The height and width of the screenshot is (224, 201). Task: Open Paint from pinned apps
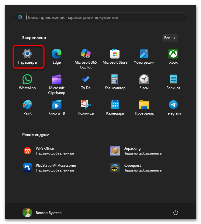tap(27, 108)
